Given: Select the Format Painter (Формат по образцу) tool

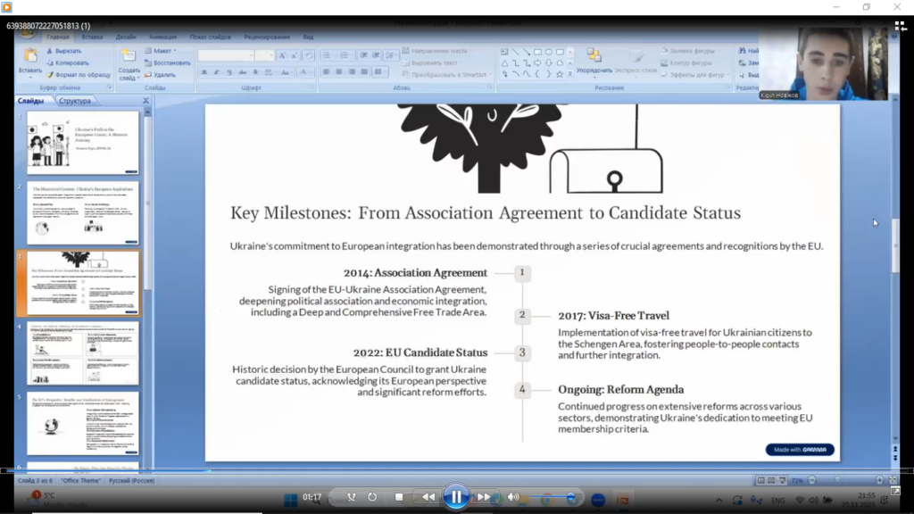Looking at the screenshot, I should click(x=50, y=75).
